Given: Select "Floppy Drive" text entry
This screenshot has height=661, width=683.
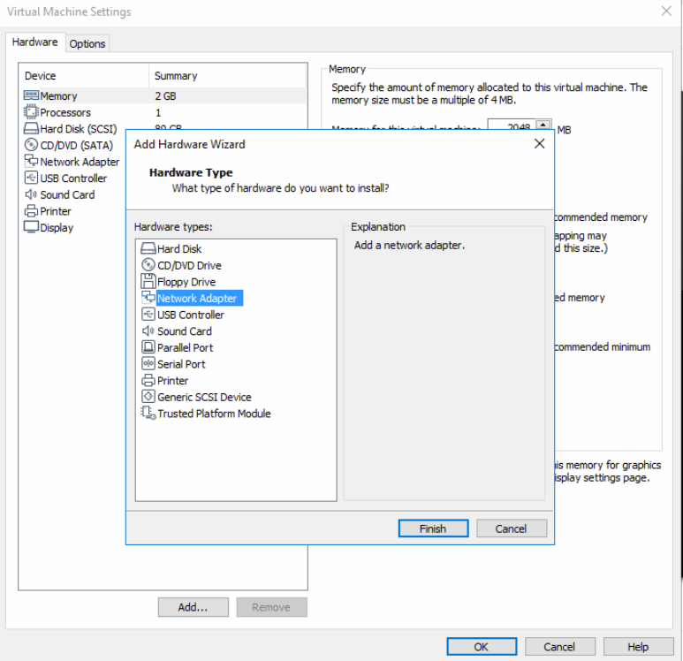Looking at the screenshot, I should 186,282.
